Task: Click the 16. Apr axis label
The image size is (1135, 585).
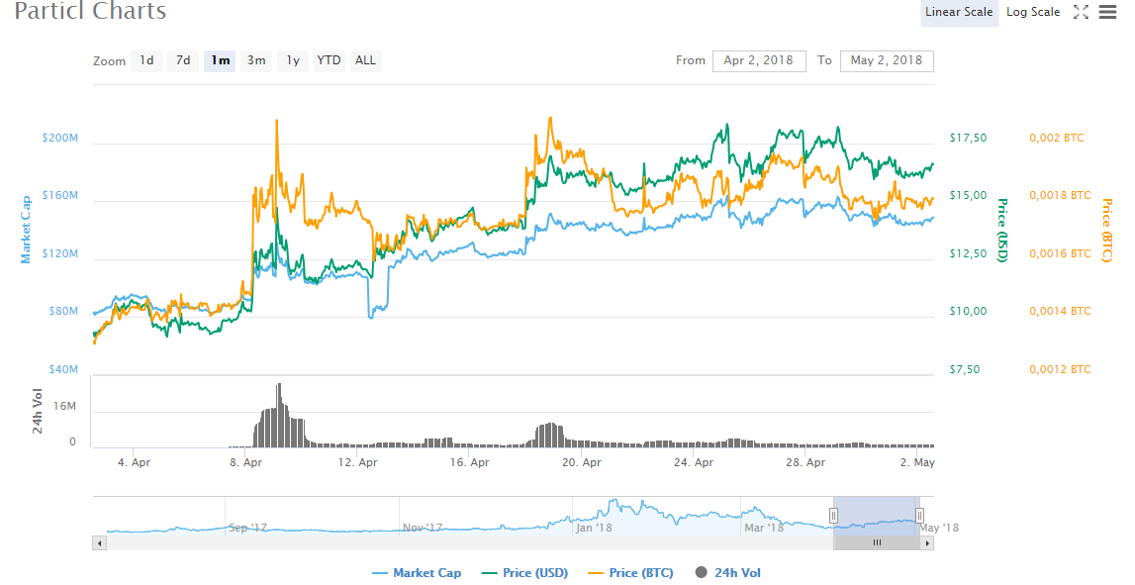Action: [x=469, y=462]
